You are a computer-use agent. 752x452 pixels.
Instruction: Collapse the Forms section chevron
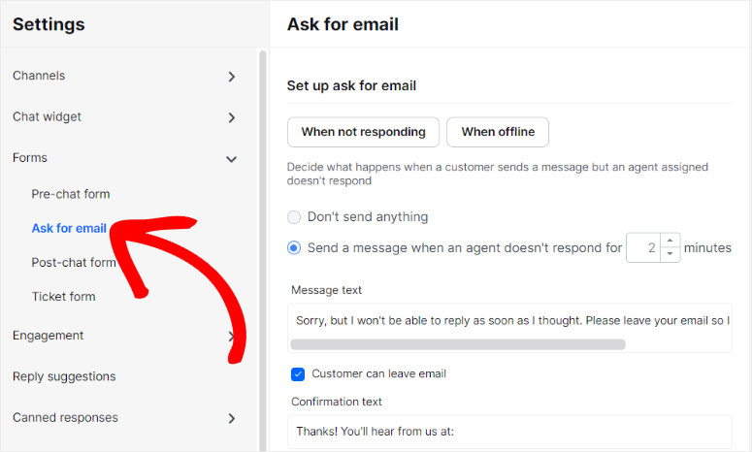tap(231, 159)
